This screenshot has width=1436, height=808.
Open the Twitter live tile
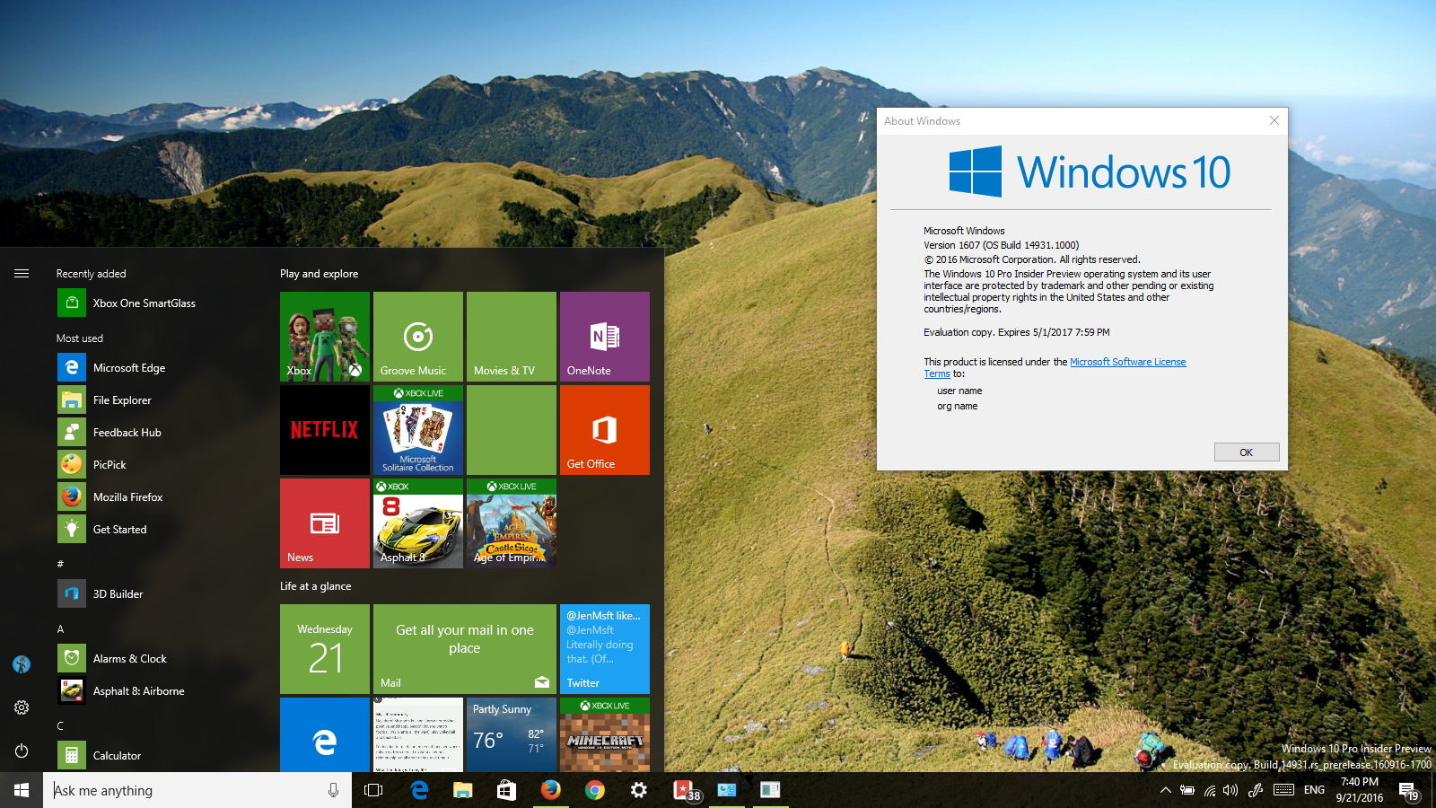click(x=604, y=648)
